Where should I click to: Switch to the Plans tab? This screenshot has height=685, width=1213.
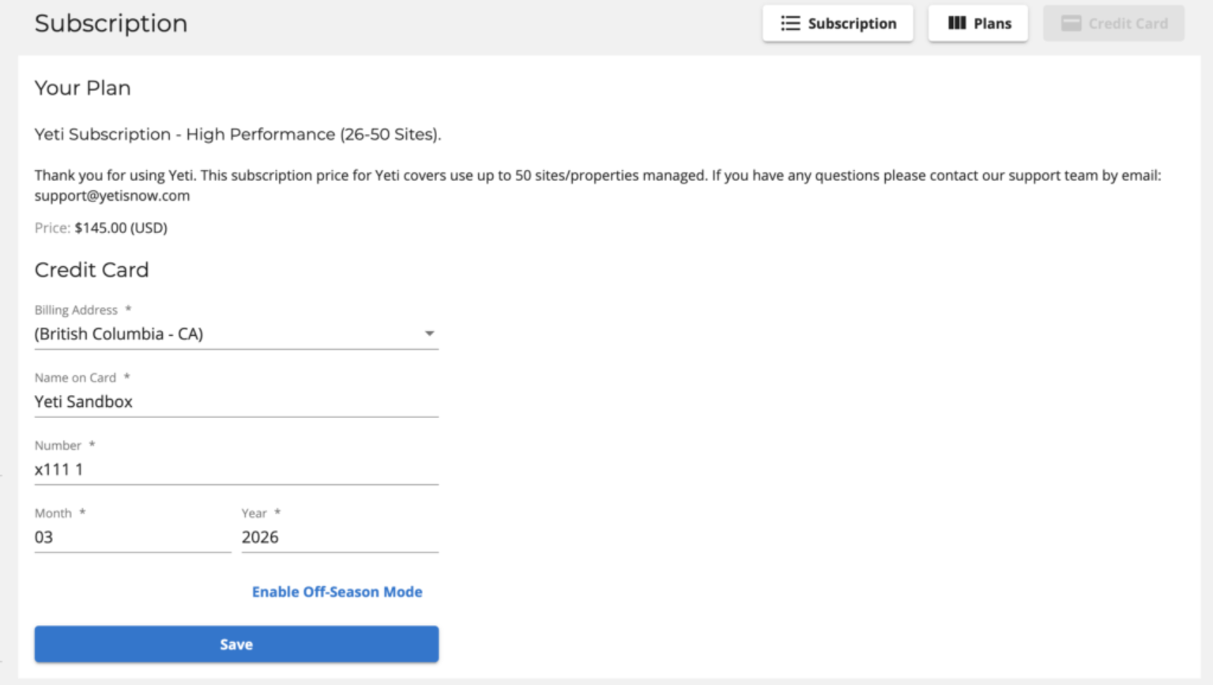pos(978,24)
